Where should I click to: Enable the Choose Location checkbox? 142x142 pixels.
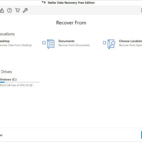[x=105, y=43]
